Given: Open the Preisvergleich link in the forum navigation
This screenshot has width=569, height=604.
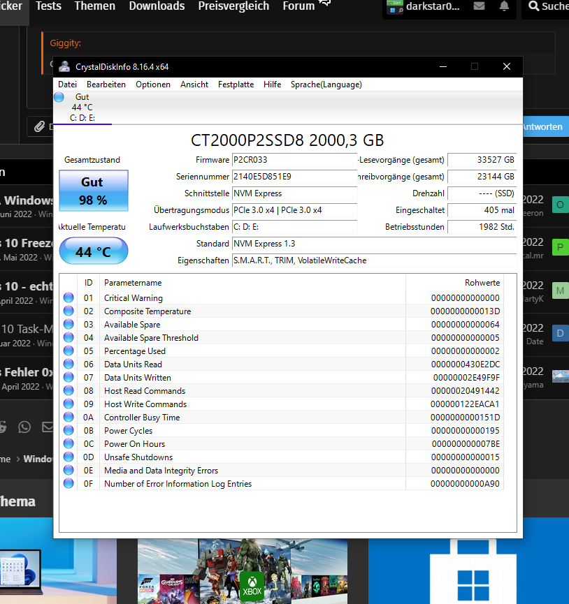Looking at the screenshot, I should pyautogui.click(x=233, y=6).
